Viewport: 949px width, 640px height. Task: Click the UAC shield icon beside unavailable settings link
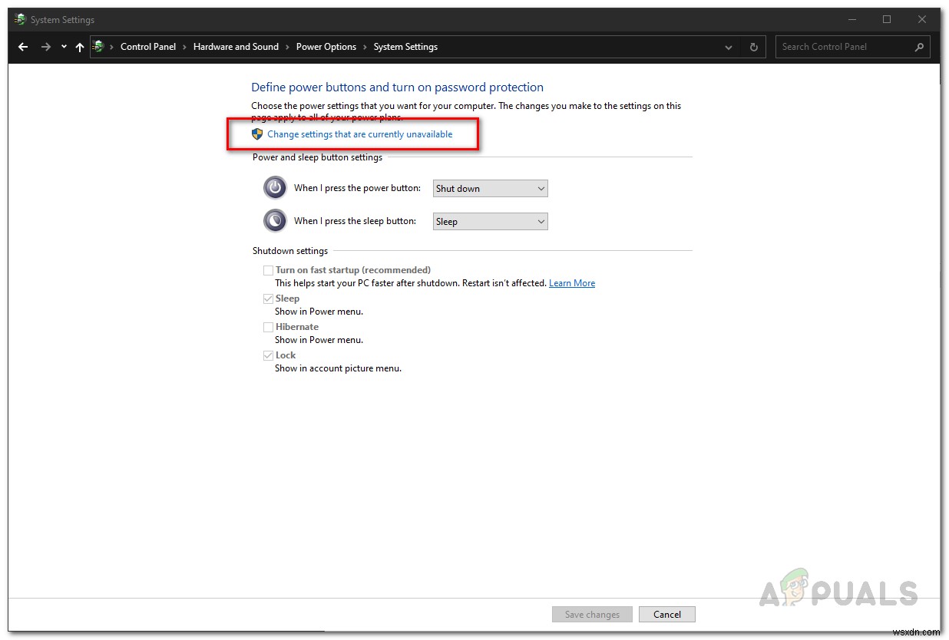(257, 134)
